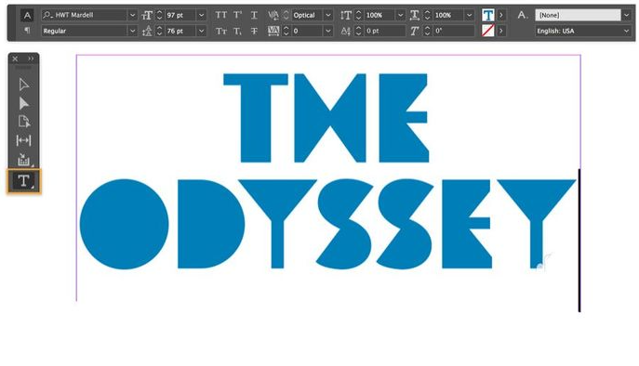Click the blue text fill color swatch
This screenshot has height=366, width=639.
pyautogui.click(x=487, y=15)
